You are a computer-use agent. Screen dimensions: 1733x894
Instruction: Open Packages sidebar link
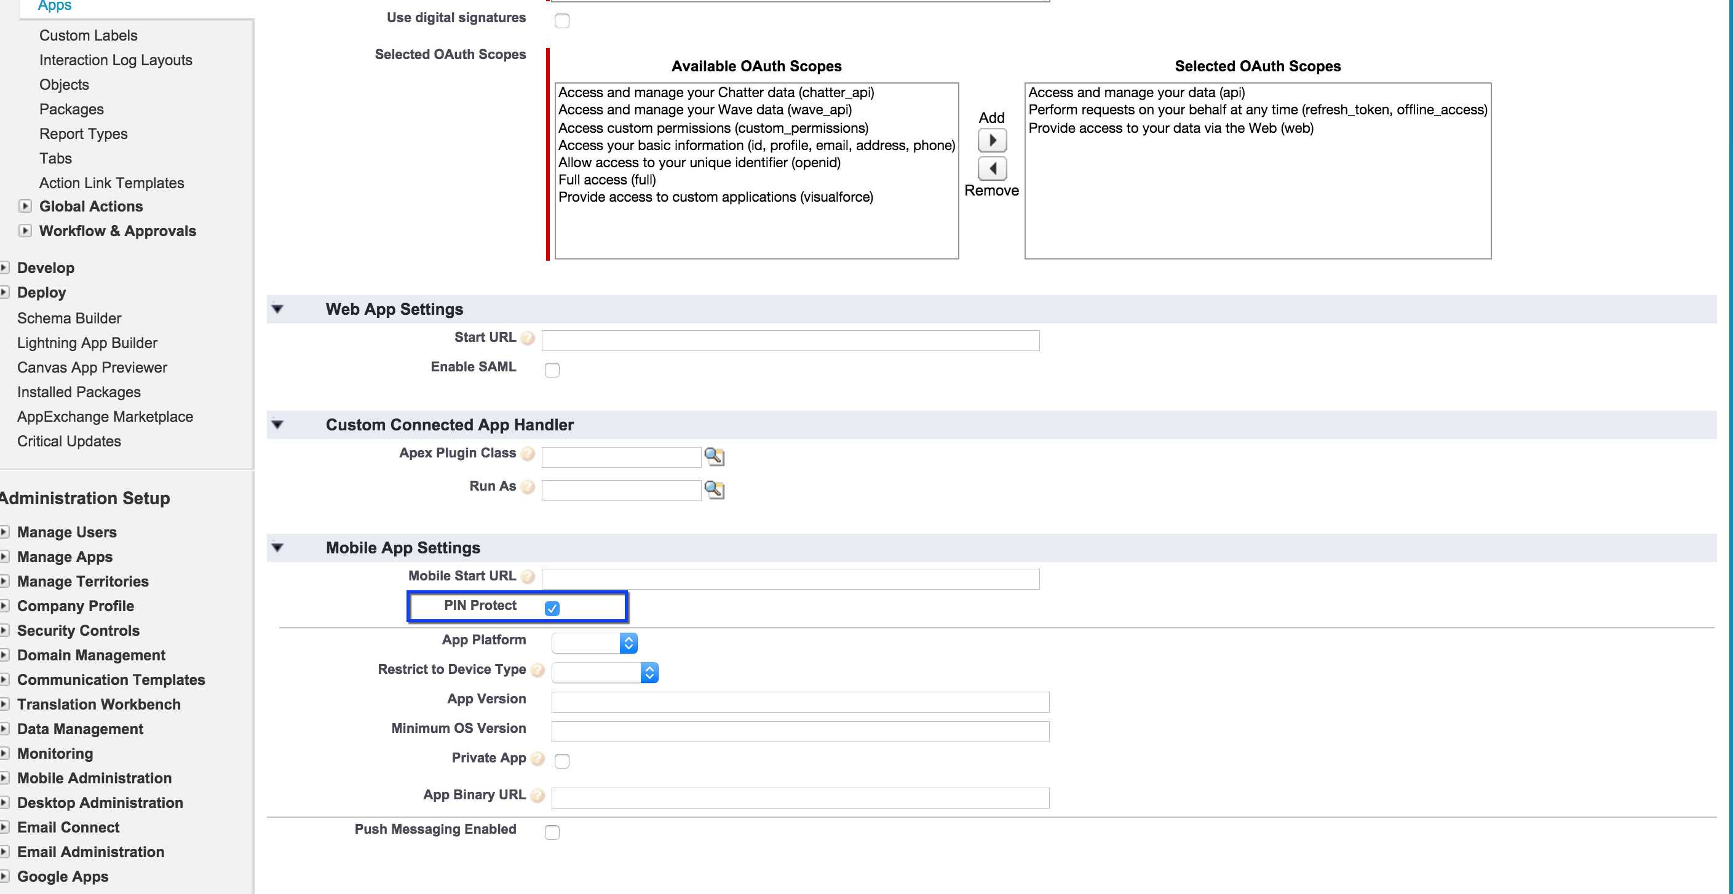click(71, 109)
